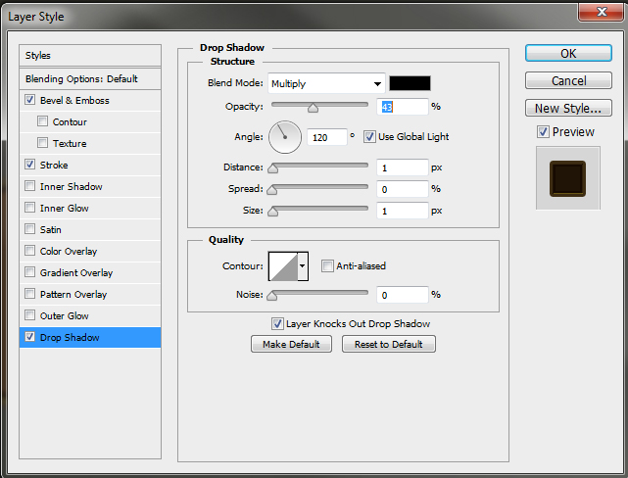Click Make Default button

click(291, 344)
